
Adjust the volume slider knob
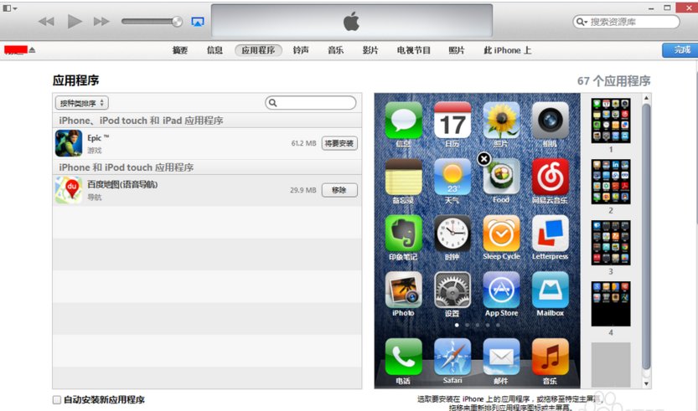click(x=177, y=22)
